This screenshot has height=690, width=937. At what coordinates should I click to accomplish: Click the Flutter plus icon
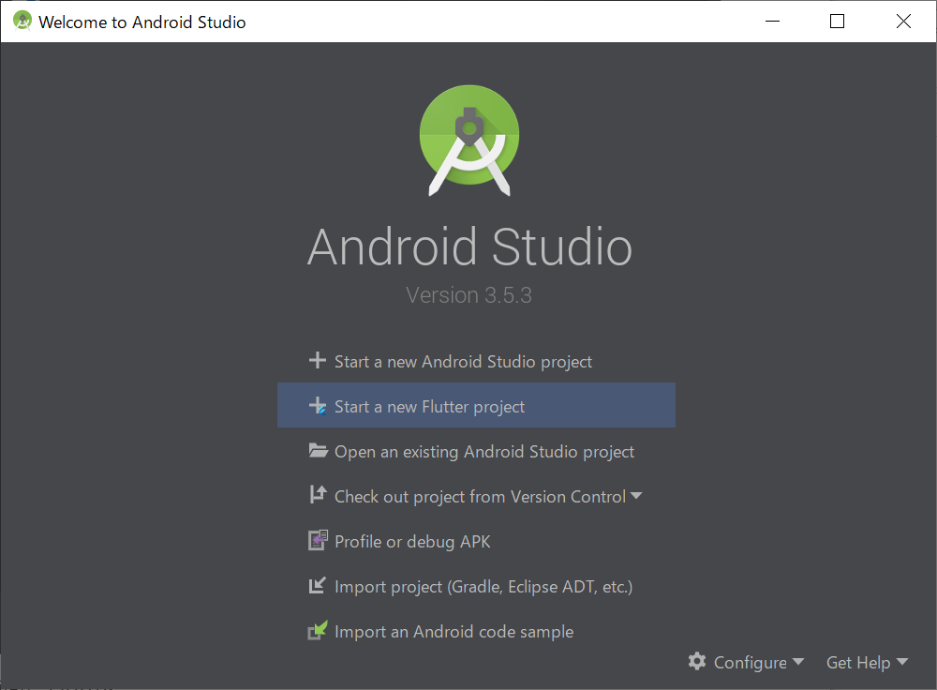tap(318, 406)
